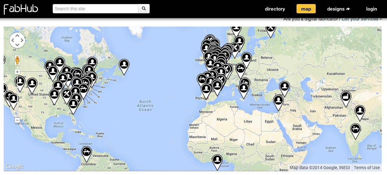Click the login link
387x175 pixels.
[372, 9]
